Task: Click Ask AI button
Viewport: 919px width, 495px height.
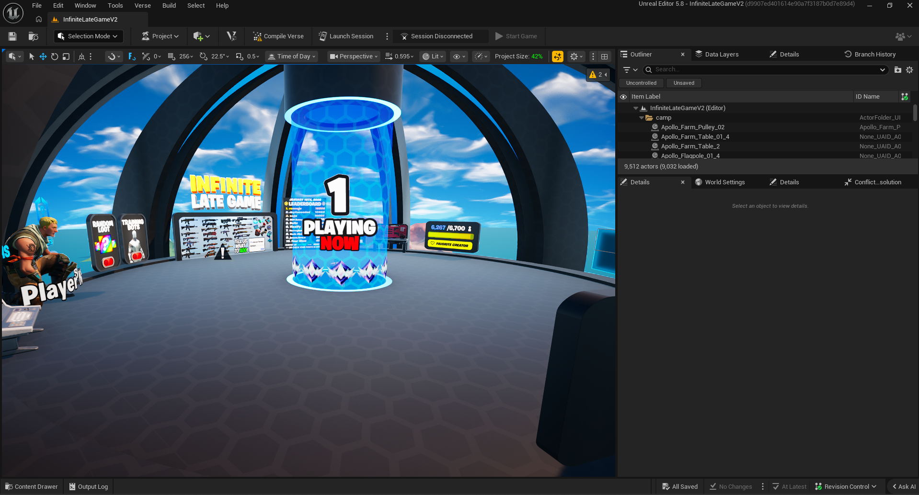Action: point(904,486)
